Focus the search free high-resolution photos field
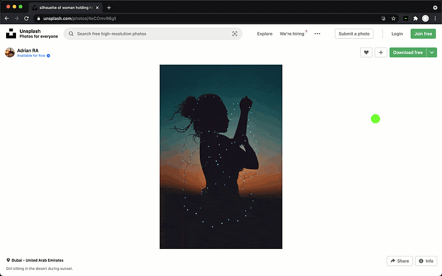This screenshot has width=442, height=276. click(x=152, y=34)
